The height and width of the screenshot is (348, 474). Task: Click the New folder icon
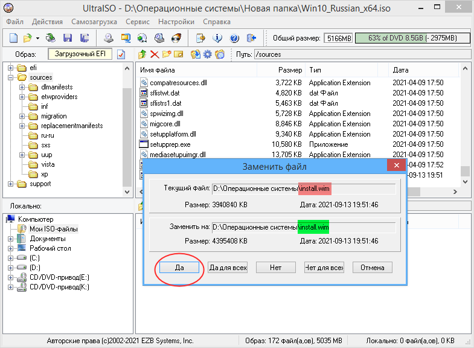click(x=167, y=54)
